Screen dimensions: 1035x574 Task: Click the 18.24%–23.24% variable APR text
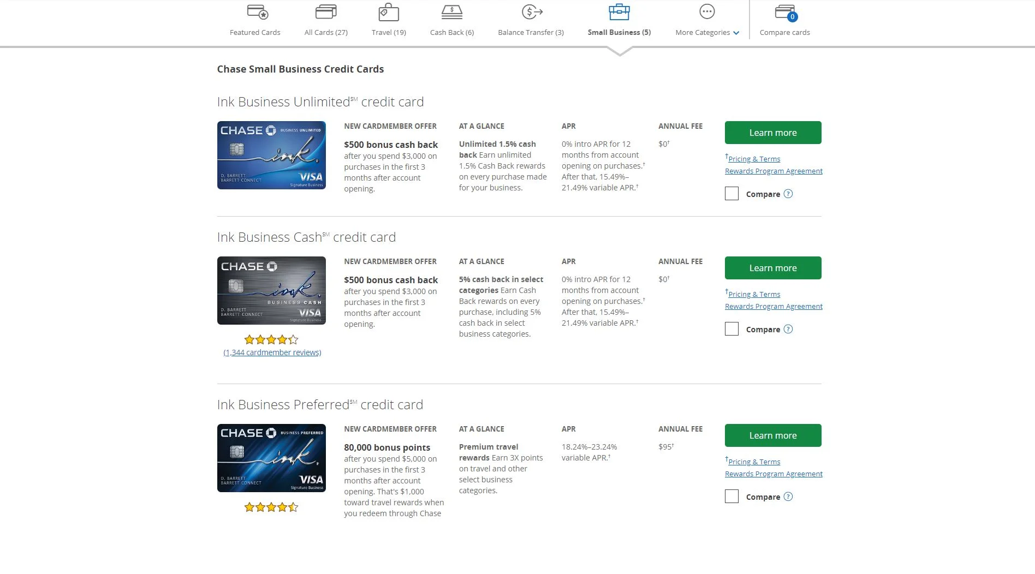tap(590, 452)
